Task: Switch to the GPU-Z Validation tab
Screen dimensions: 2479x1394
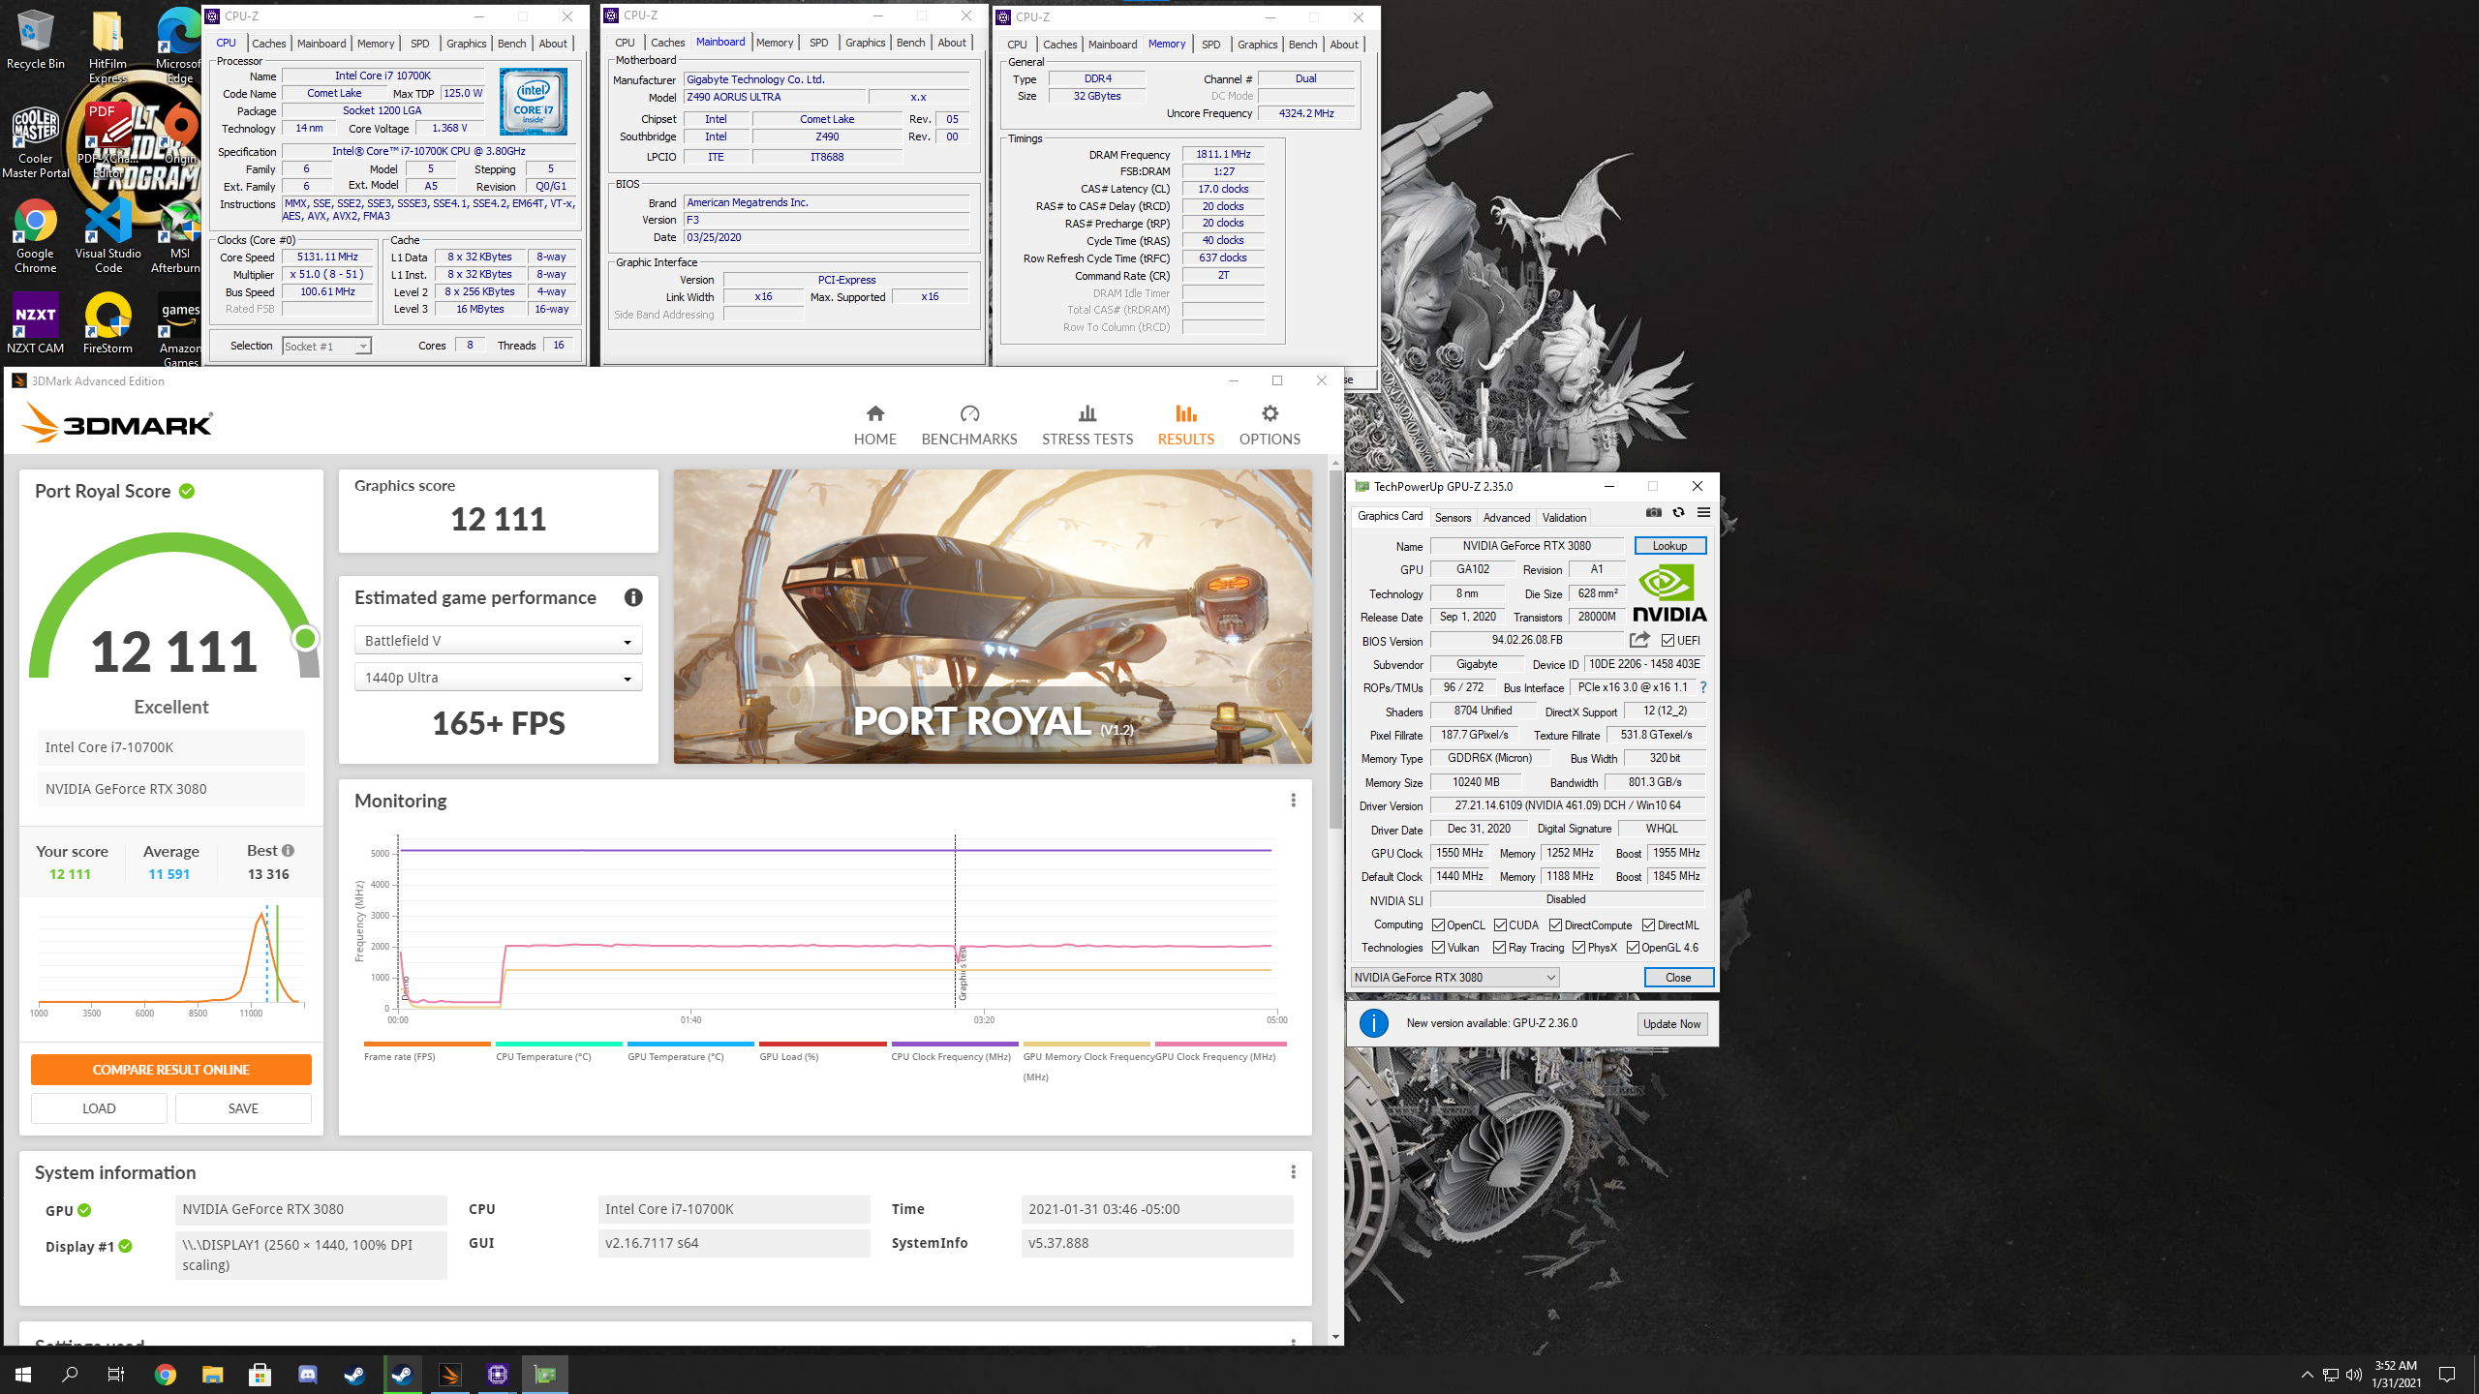Action: 1564,517
